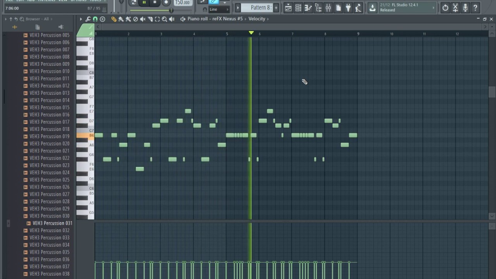Viewport: 496px width, 279px height.
Task: Select the Paint brush tool
Action: (121, 19)
